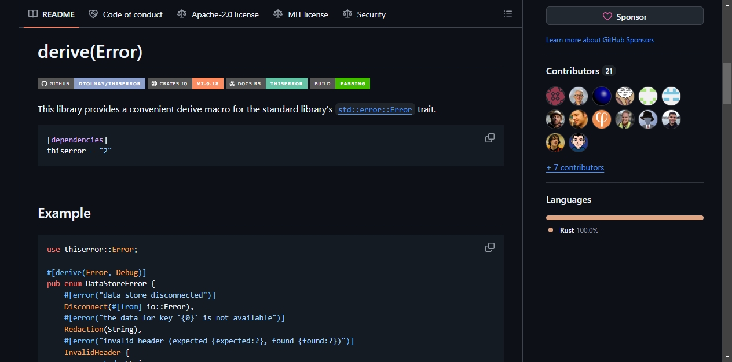This screenshot has height=362, width=732.
Task: Click the InvalidHeader { code line
Action: tap(97, 352)
